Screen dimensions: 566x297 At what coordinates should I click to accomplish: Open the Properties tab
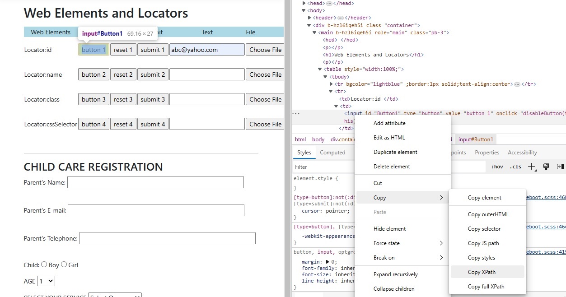pyautogui.click(x=487, y=153)
